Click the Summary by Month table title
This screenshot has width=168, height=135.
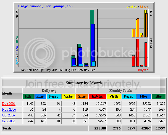pyautogui.click(x=84, y=83)
